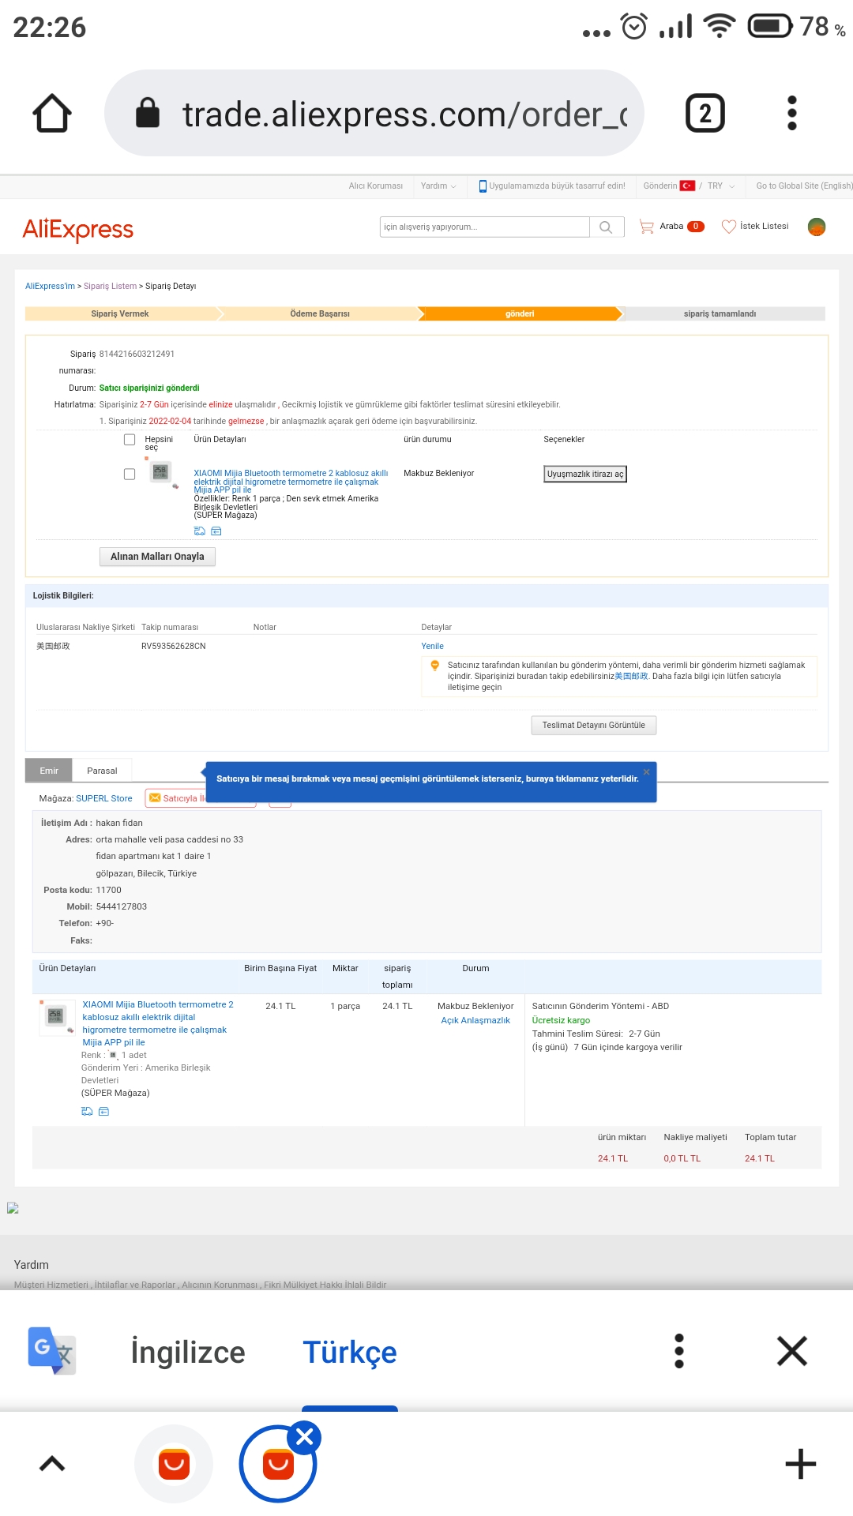The width and height of the screenshot is (853, 1516).
Task: Click the lightbulb tip icon in logistics
Action: 434,666
